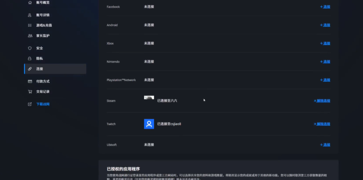Click the external link icon for 下载战网
363x180 pixels.
(30, 104)
